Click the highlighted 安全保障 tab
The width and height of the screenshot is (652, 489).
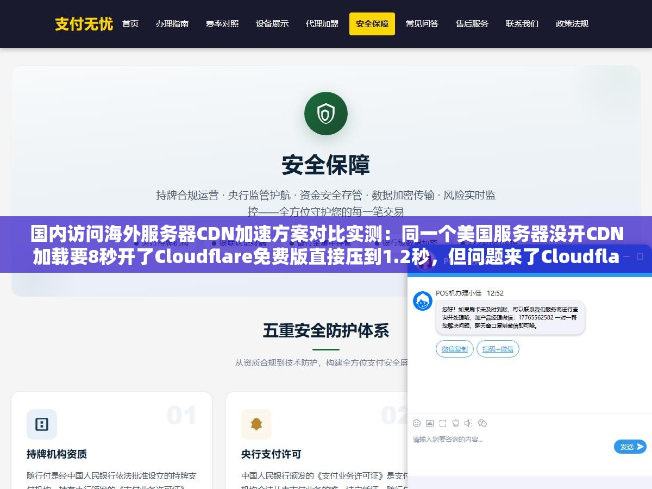coord(372,24)
